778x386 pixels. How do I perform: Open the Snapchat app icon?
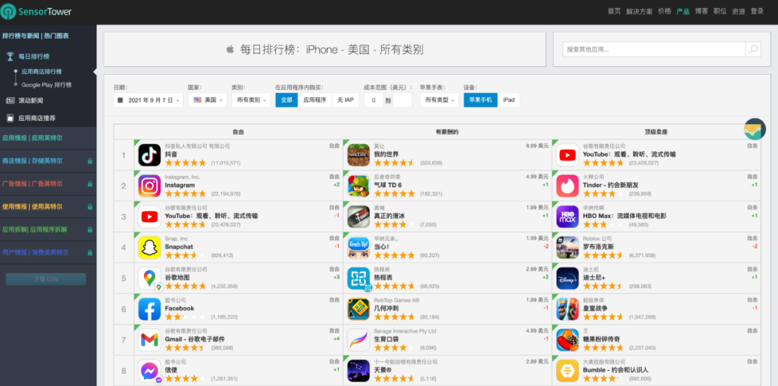(x=149, y=247)
